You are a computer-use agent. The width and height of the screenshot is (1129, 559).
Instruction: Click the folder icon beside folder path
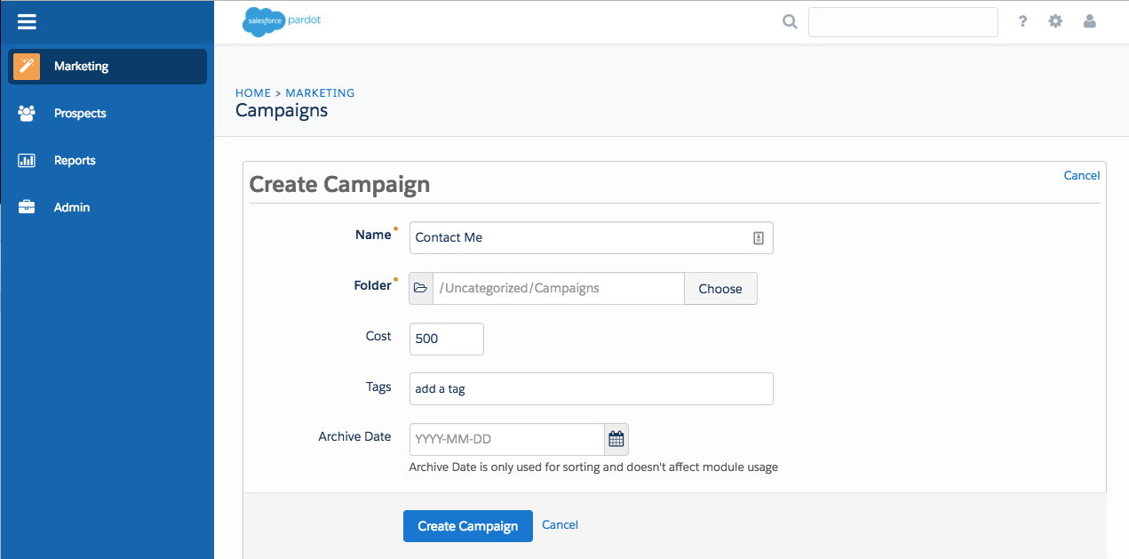click(421, 289)
